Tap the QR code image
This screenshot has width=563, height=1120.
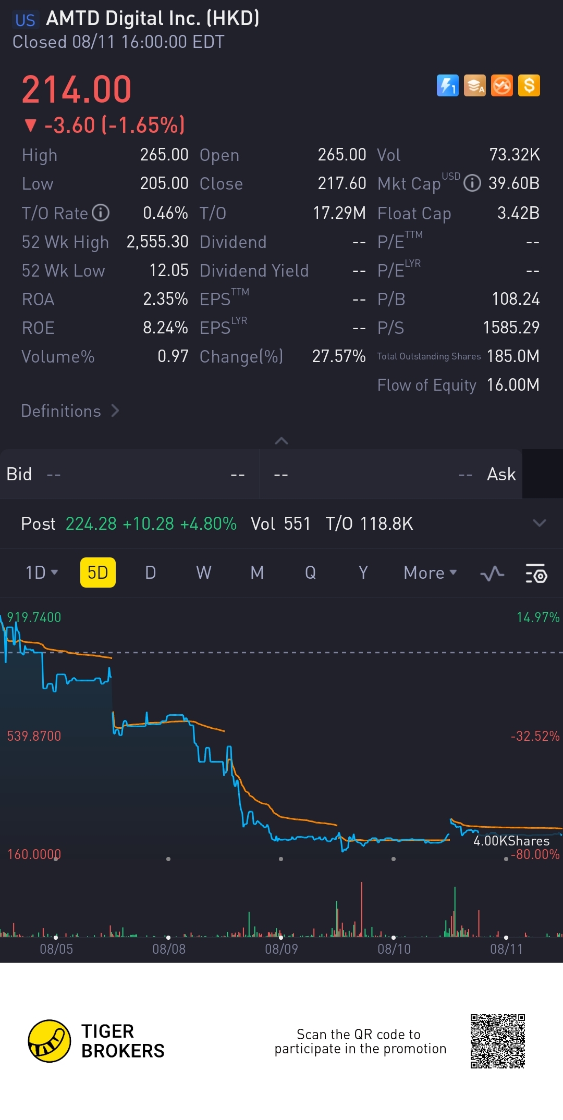coord(498,1041)
